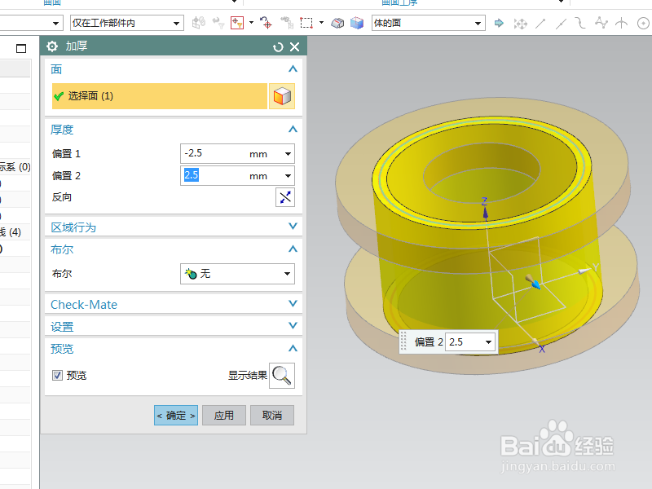Click the assembly select hierarchy icon

287,23
